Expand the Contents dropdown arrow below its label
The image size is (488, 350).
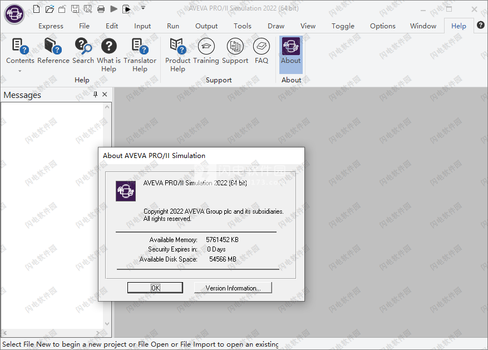pos(20,71)
